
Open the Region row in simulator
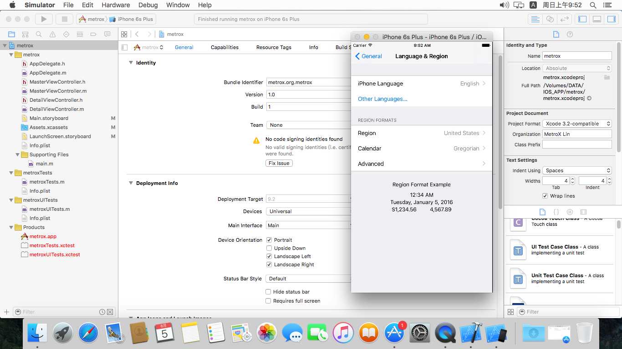coord(422,133)
